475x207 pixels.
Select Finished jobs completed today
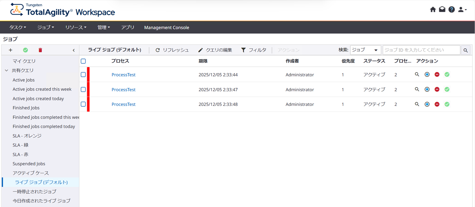[x=44, y=127]
